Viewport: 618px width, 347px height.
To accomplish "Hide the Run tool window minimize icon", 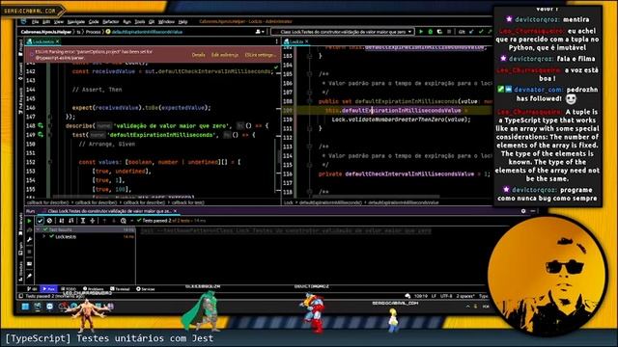I will 533,211.
